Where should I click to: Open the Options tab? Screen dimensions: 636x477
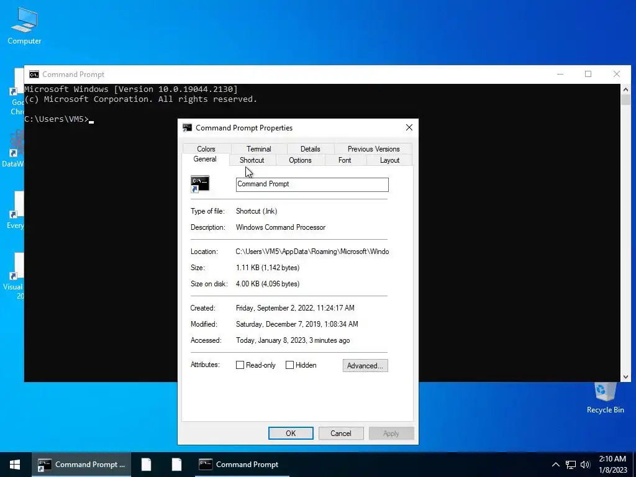coord(300,160)
